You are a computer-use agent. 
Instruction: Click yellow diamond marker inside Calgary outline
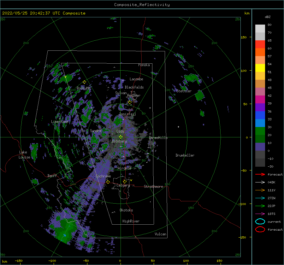pyautogui.click(x=125, y=181)
